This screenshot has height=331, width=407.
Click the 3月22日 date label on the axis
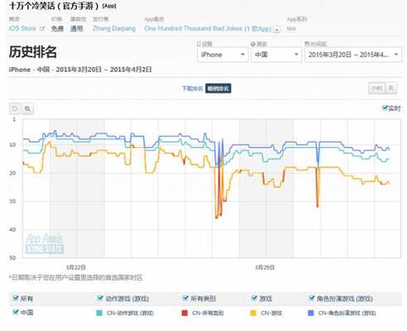(x=76, y=267)
